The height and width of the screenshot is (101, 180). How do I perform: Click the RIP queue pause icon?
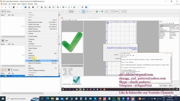3,41
